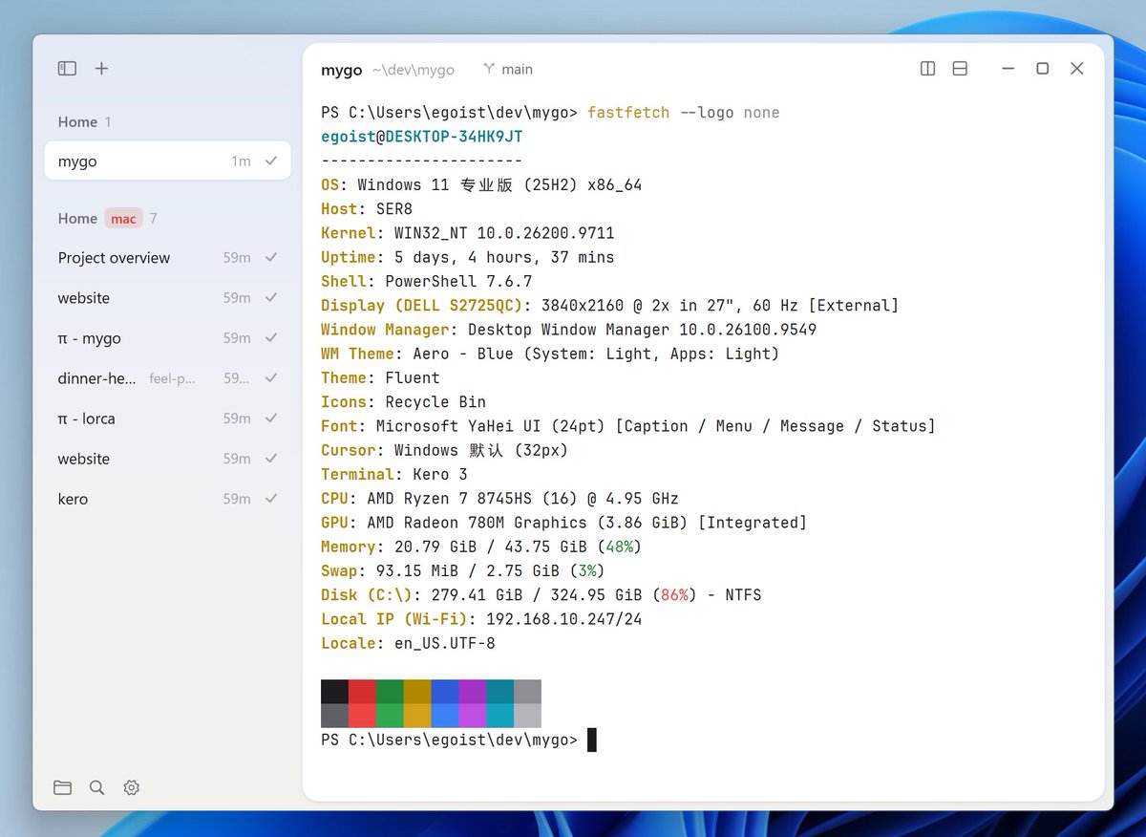This screenshot has height=837, width=1146.
Task: Click the main branch label
Action: tap(518, 70)
